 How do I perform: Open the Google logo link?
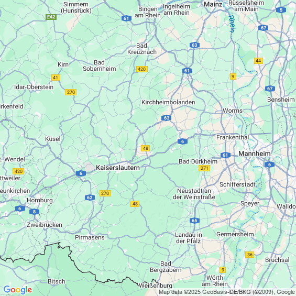tap(18, 290)
